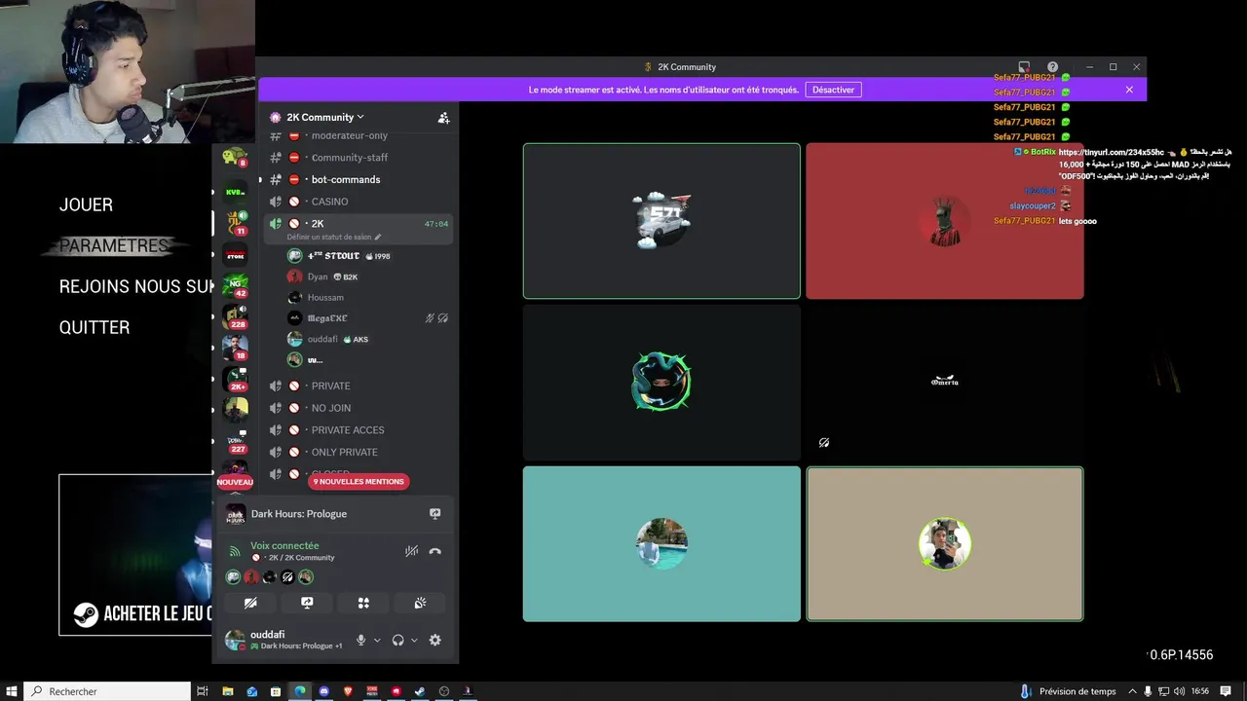
Task: Select voice member ouddafi in channel list
Action: [322, 339]
